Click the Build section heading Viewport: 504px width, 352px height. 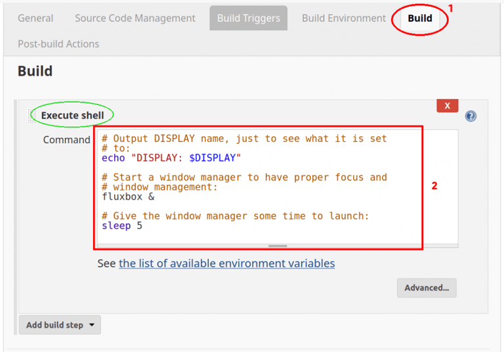click(x=35, y=71)
